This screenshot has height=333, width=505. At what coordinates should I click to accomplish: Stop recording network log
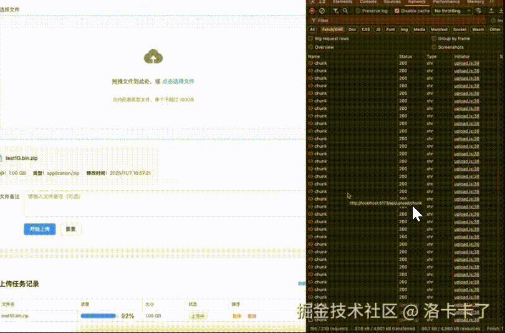[x=312, y=11]
